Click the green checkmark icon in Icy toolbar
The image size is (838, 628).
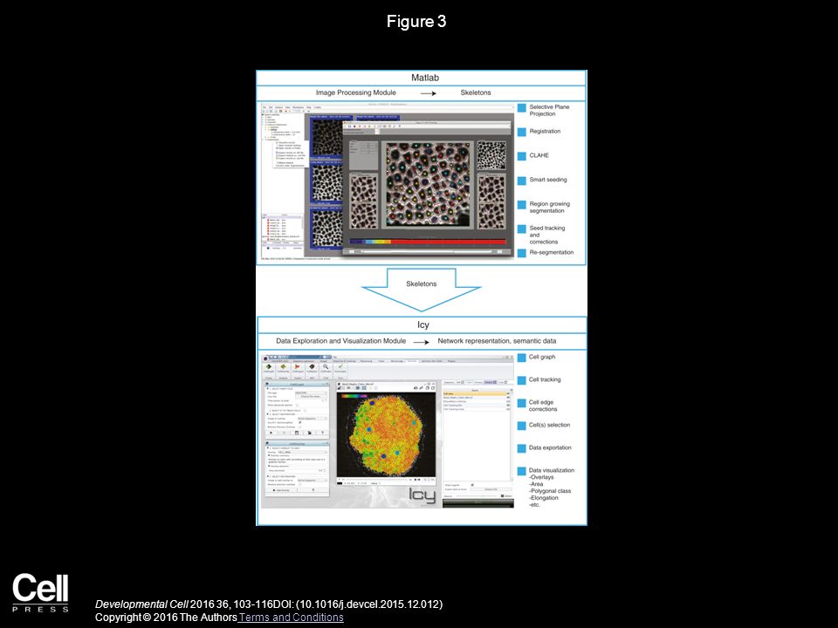click(340, 366)
